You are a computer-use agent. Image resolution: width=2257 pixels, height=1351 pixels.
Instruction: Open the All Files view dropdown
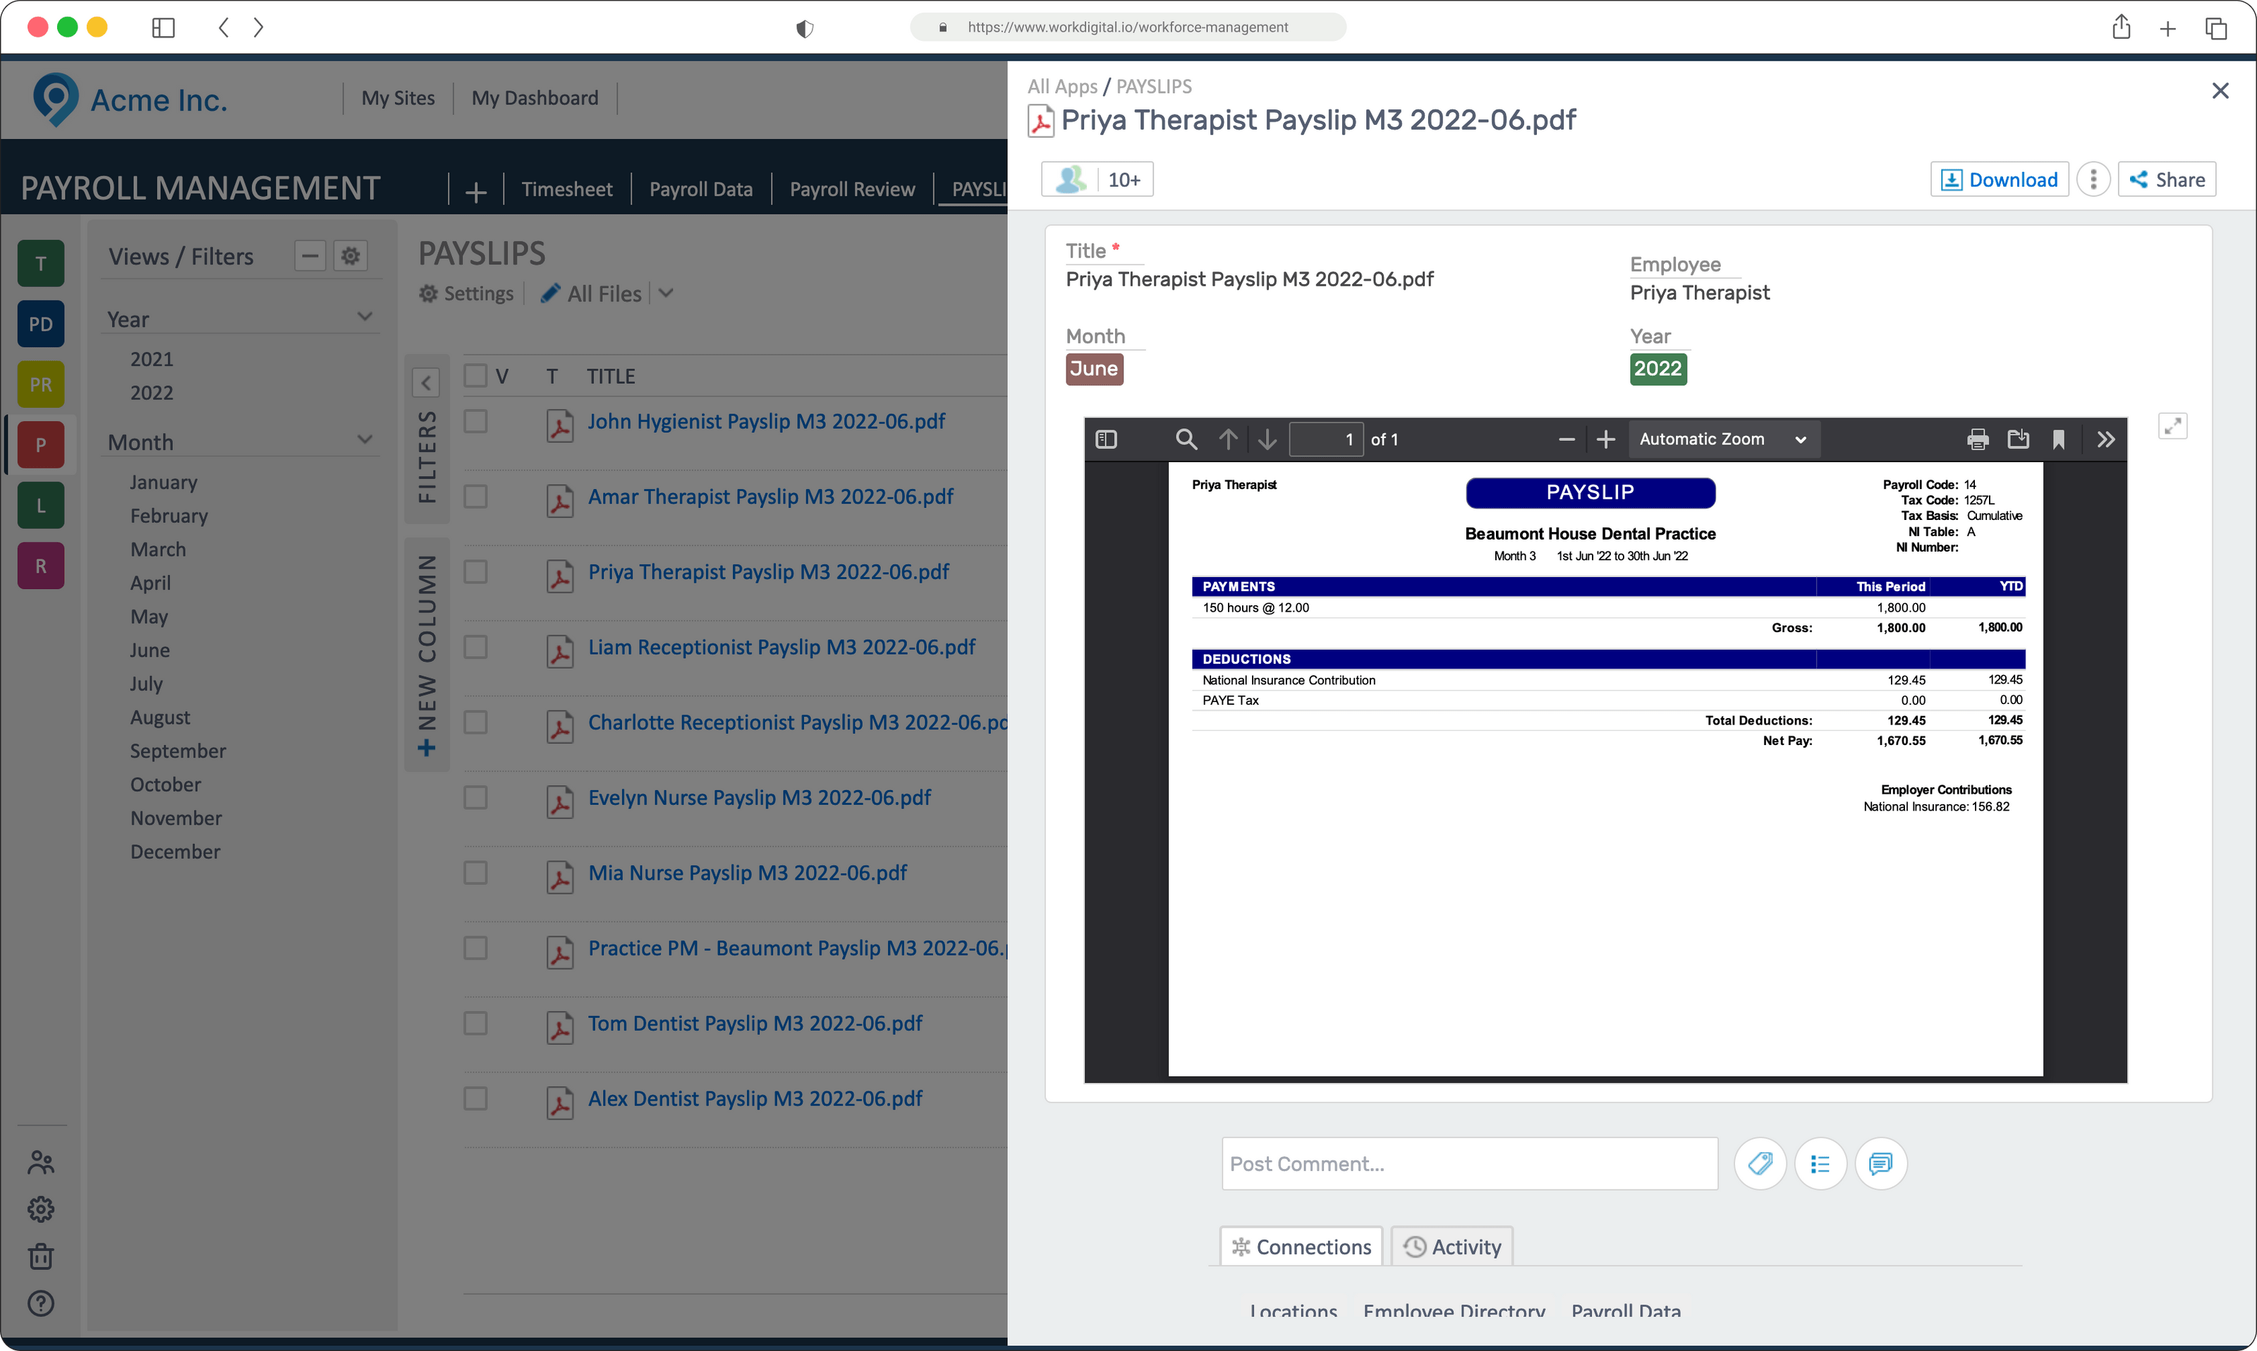coord(665,293)
